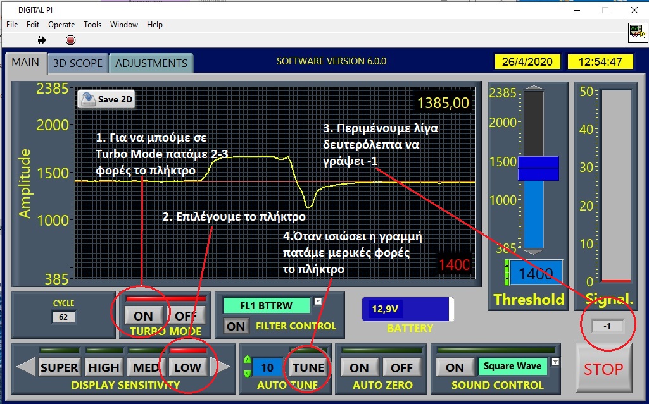Click the TUNE button
The image size is (649, 404).
[x=308, y=367]
